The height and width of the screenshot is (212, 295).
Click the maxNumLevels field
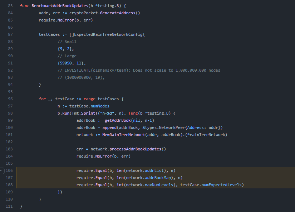tap(159, 185)
